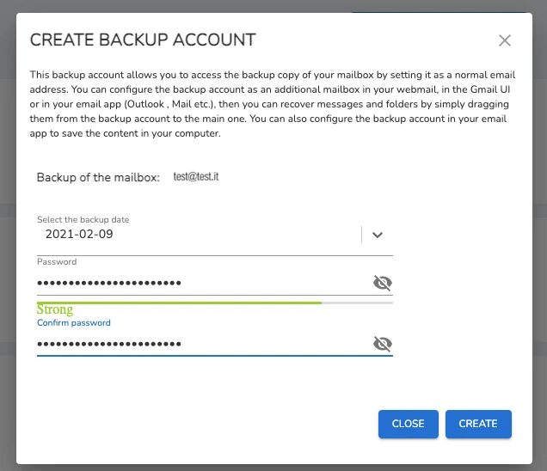Expand the backup date chevron arrow

pos(377,235)
